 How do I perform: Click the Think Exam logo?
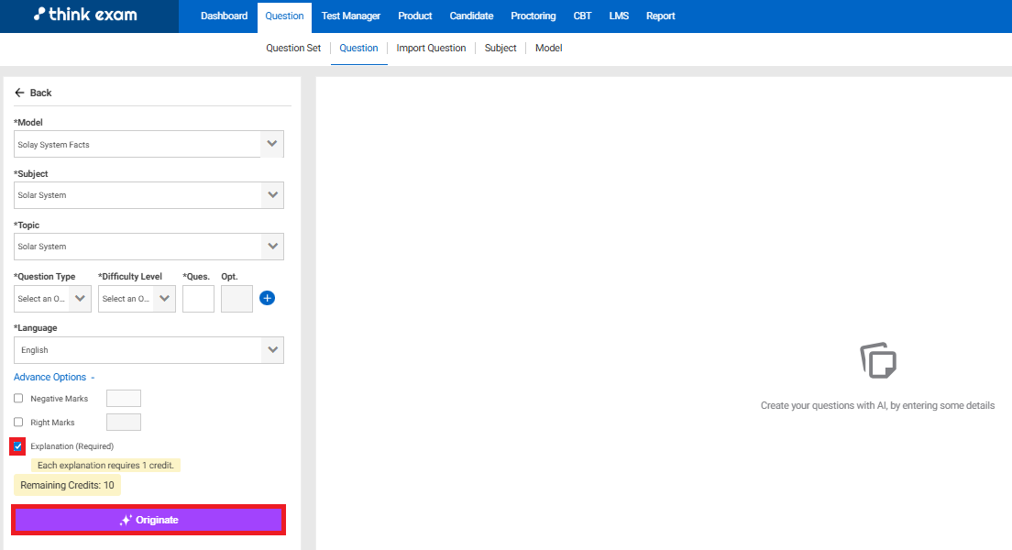(x=84, y=16)
